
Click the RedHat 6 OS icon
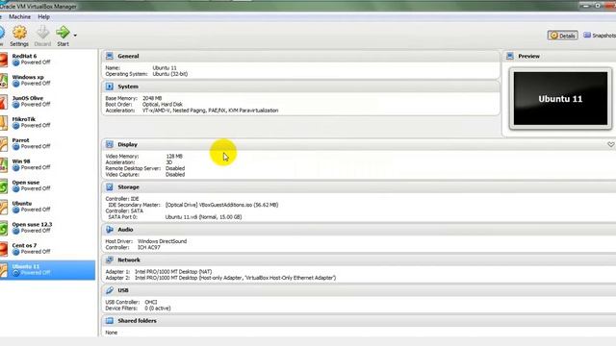point(4,60)
